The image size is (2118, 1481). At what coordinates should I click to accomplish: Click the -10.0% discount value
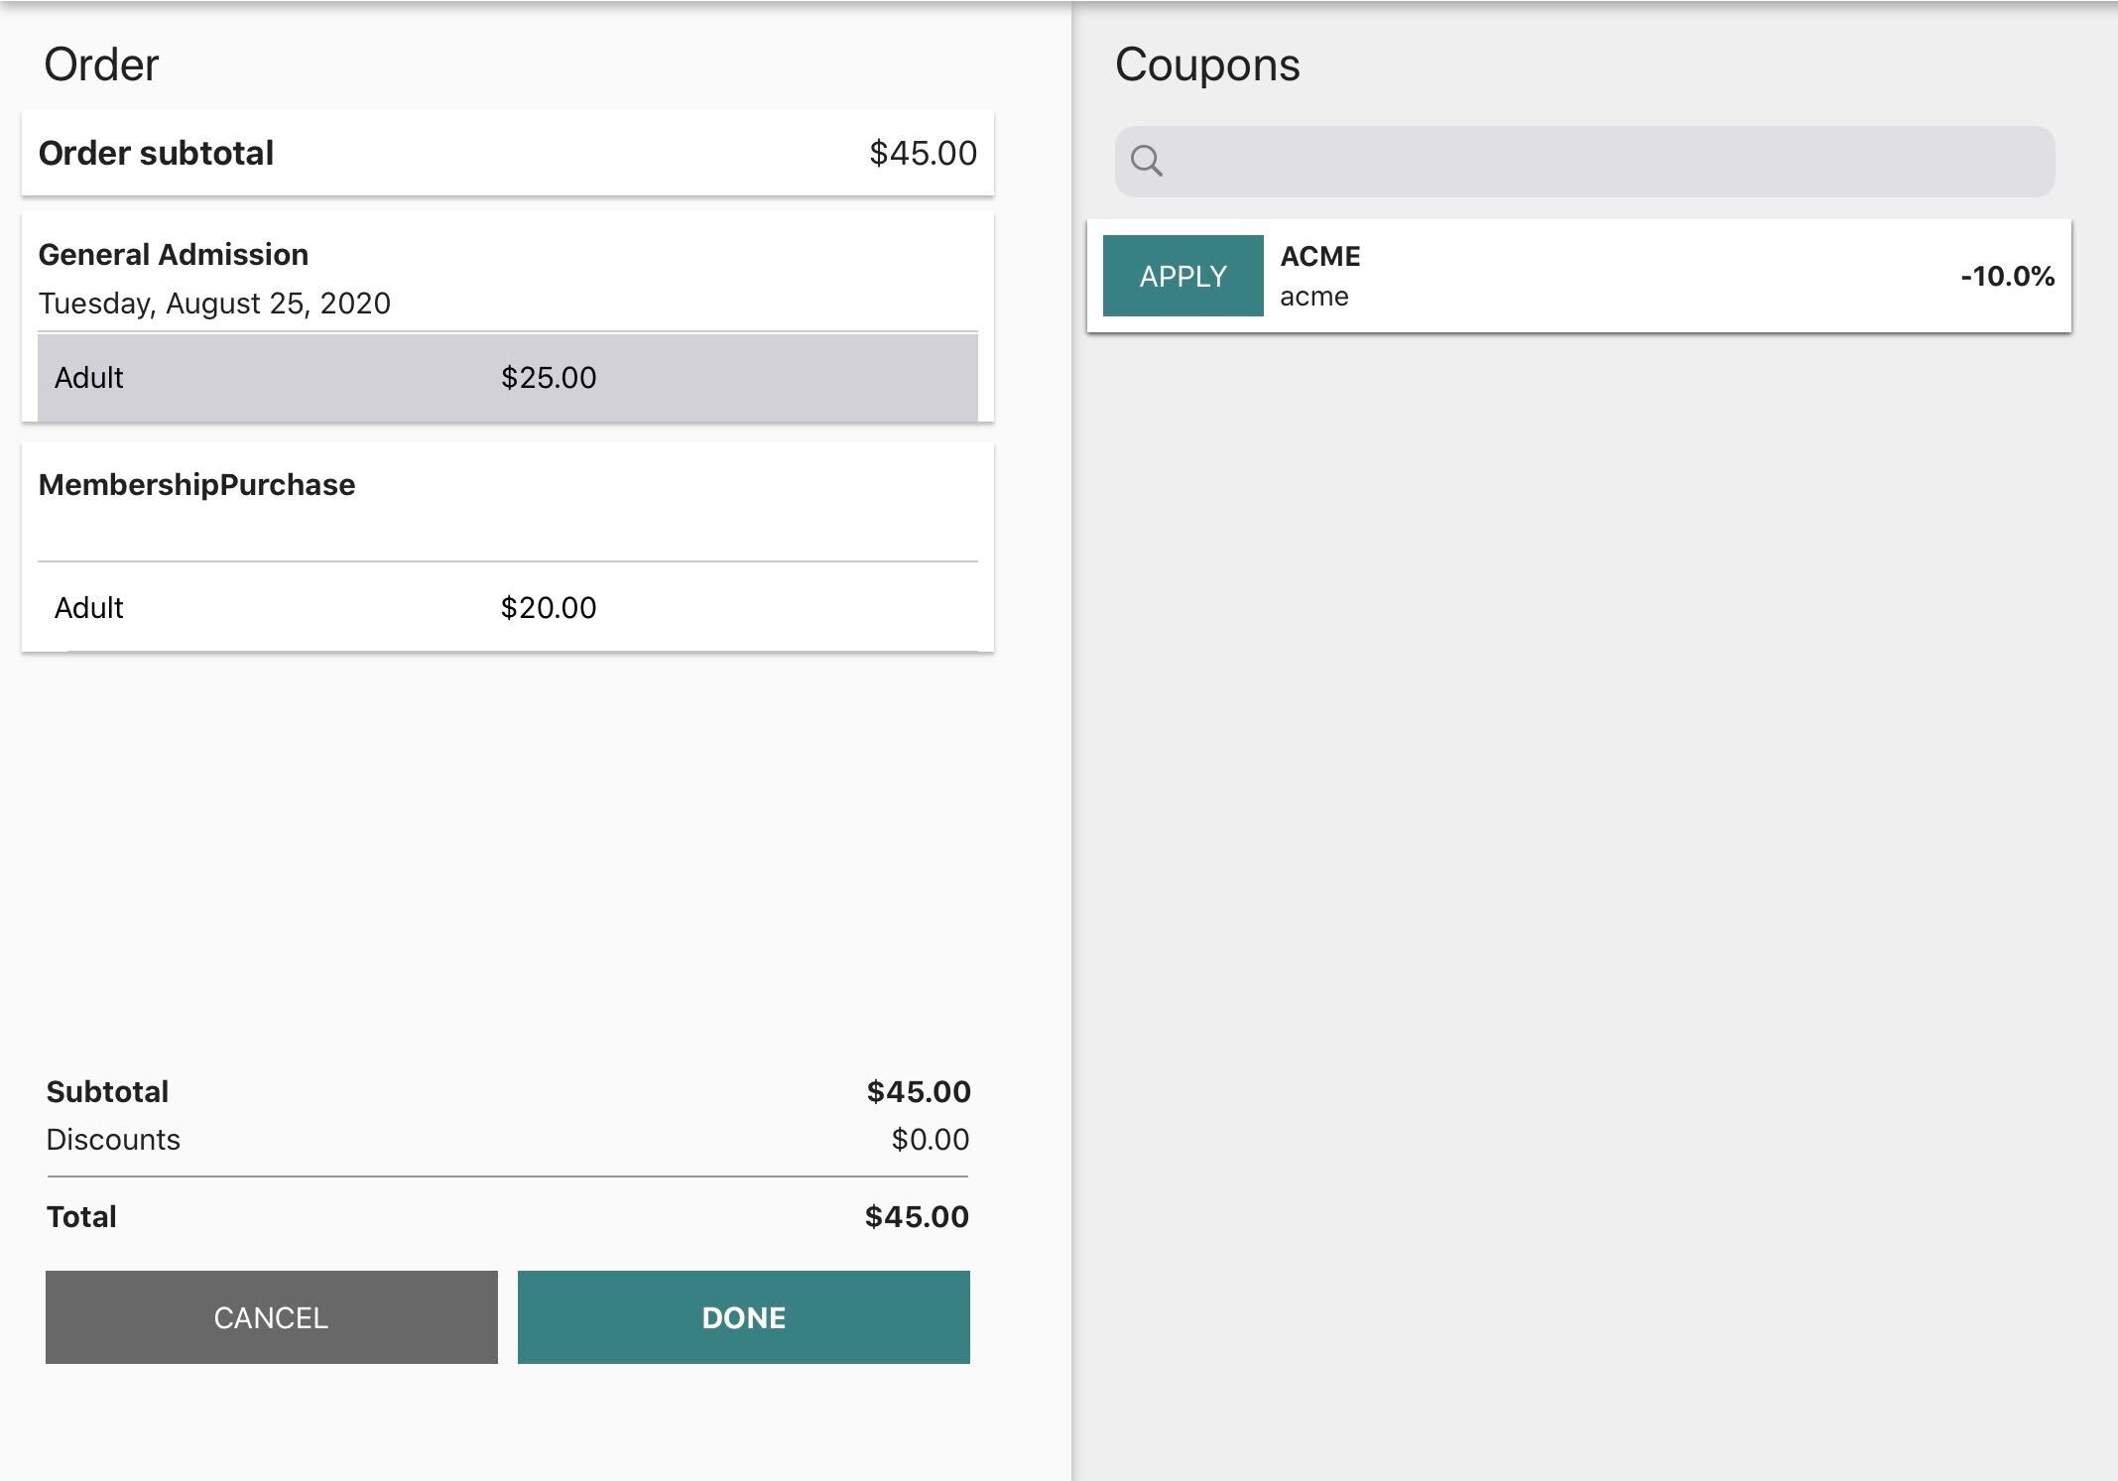pyautogui.click(x=2007, y=276)
